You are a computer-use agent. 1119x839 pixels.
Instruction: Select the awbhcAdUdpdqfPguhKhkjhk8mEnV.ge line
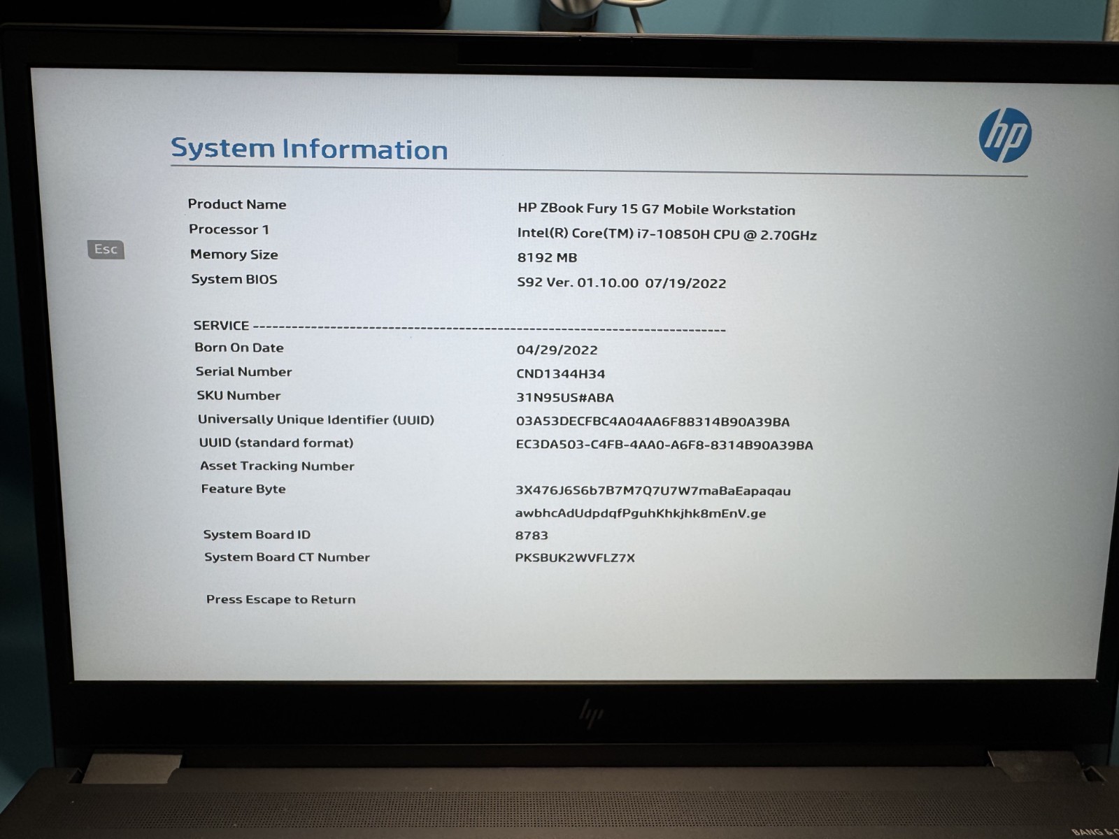pos(640,513)
